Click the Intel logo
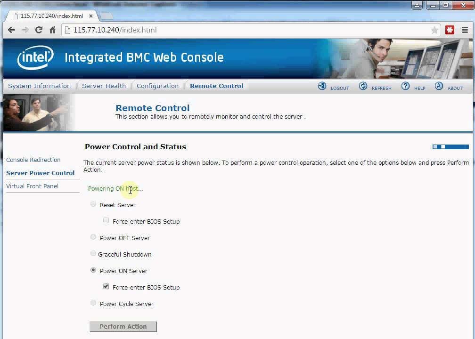 (x=35, y=57)
